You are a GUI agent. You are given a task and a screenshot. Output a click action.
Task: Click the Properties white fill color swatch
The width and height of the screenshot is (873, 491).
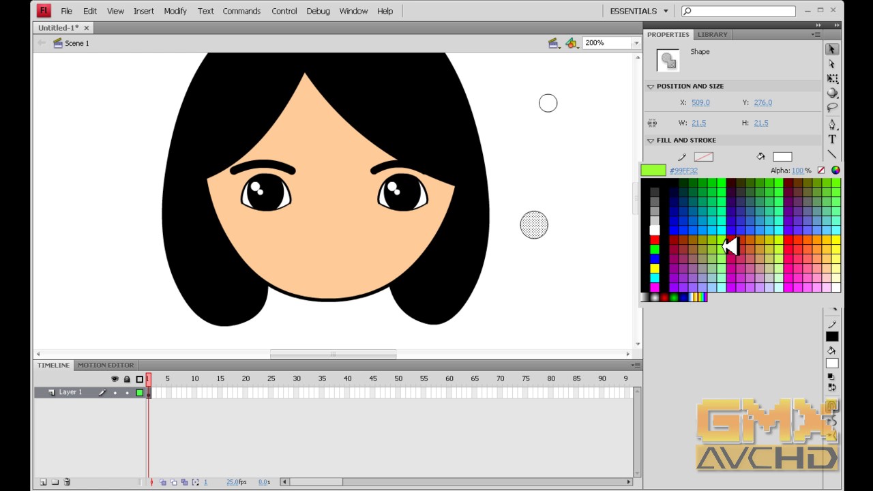[x=782, y=157]
